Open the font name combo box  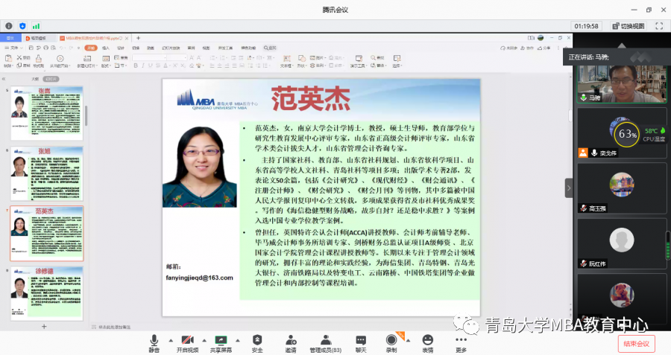pyautogui.click(x=149, y=57)
